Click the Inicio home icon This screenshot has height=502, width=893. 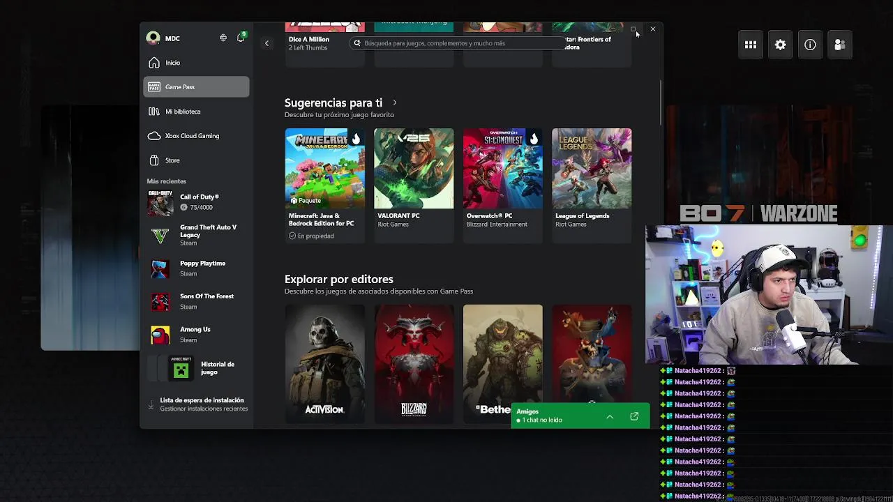click(x=154, y=63)
